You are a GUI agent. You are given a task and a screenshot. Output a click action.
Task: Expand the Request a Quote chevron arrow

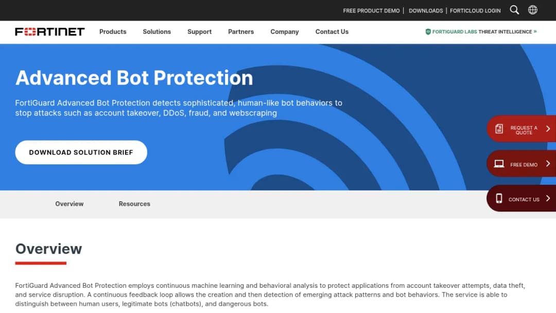click(548, 129)
